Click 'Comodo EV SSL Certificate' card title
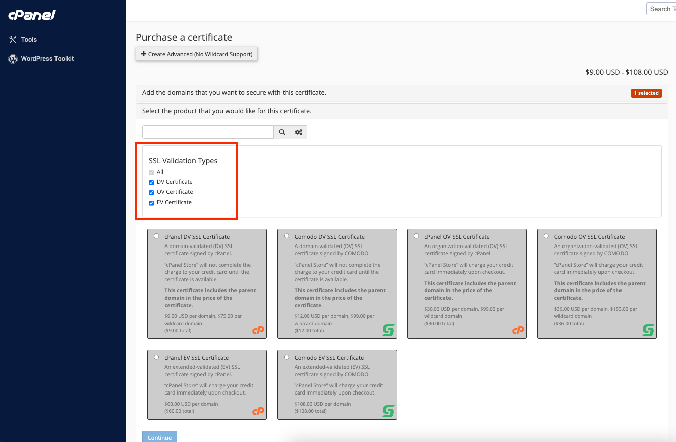676x442 pixels. (329, 358)
